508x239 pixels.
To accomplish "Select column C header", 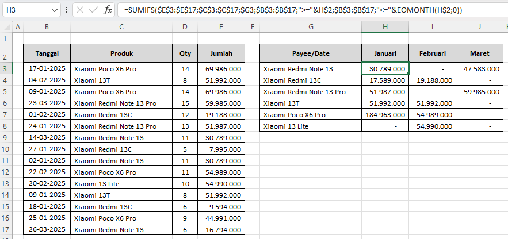I will point(121,27).
